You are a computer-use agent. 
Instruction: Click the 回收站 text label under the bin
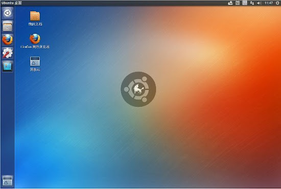pyautogui.click(x=35, y=69)
